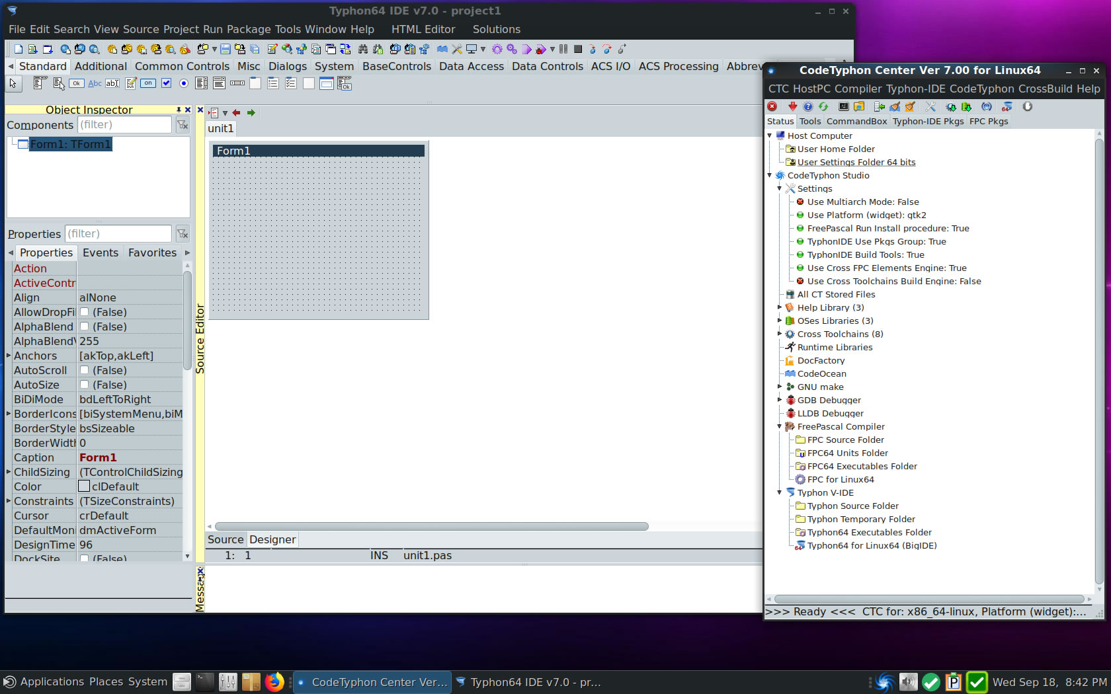
Task: Switch to Typhon64 IDE taskbar button
Action: 528,682
